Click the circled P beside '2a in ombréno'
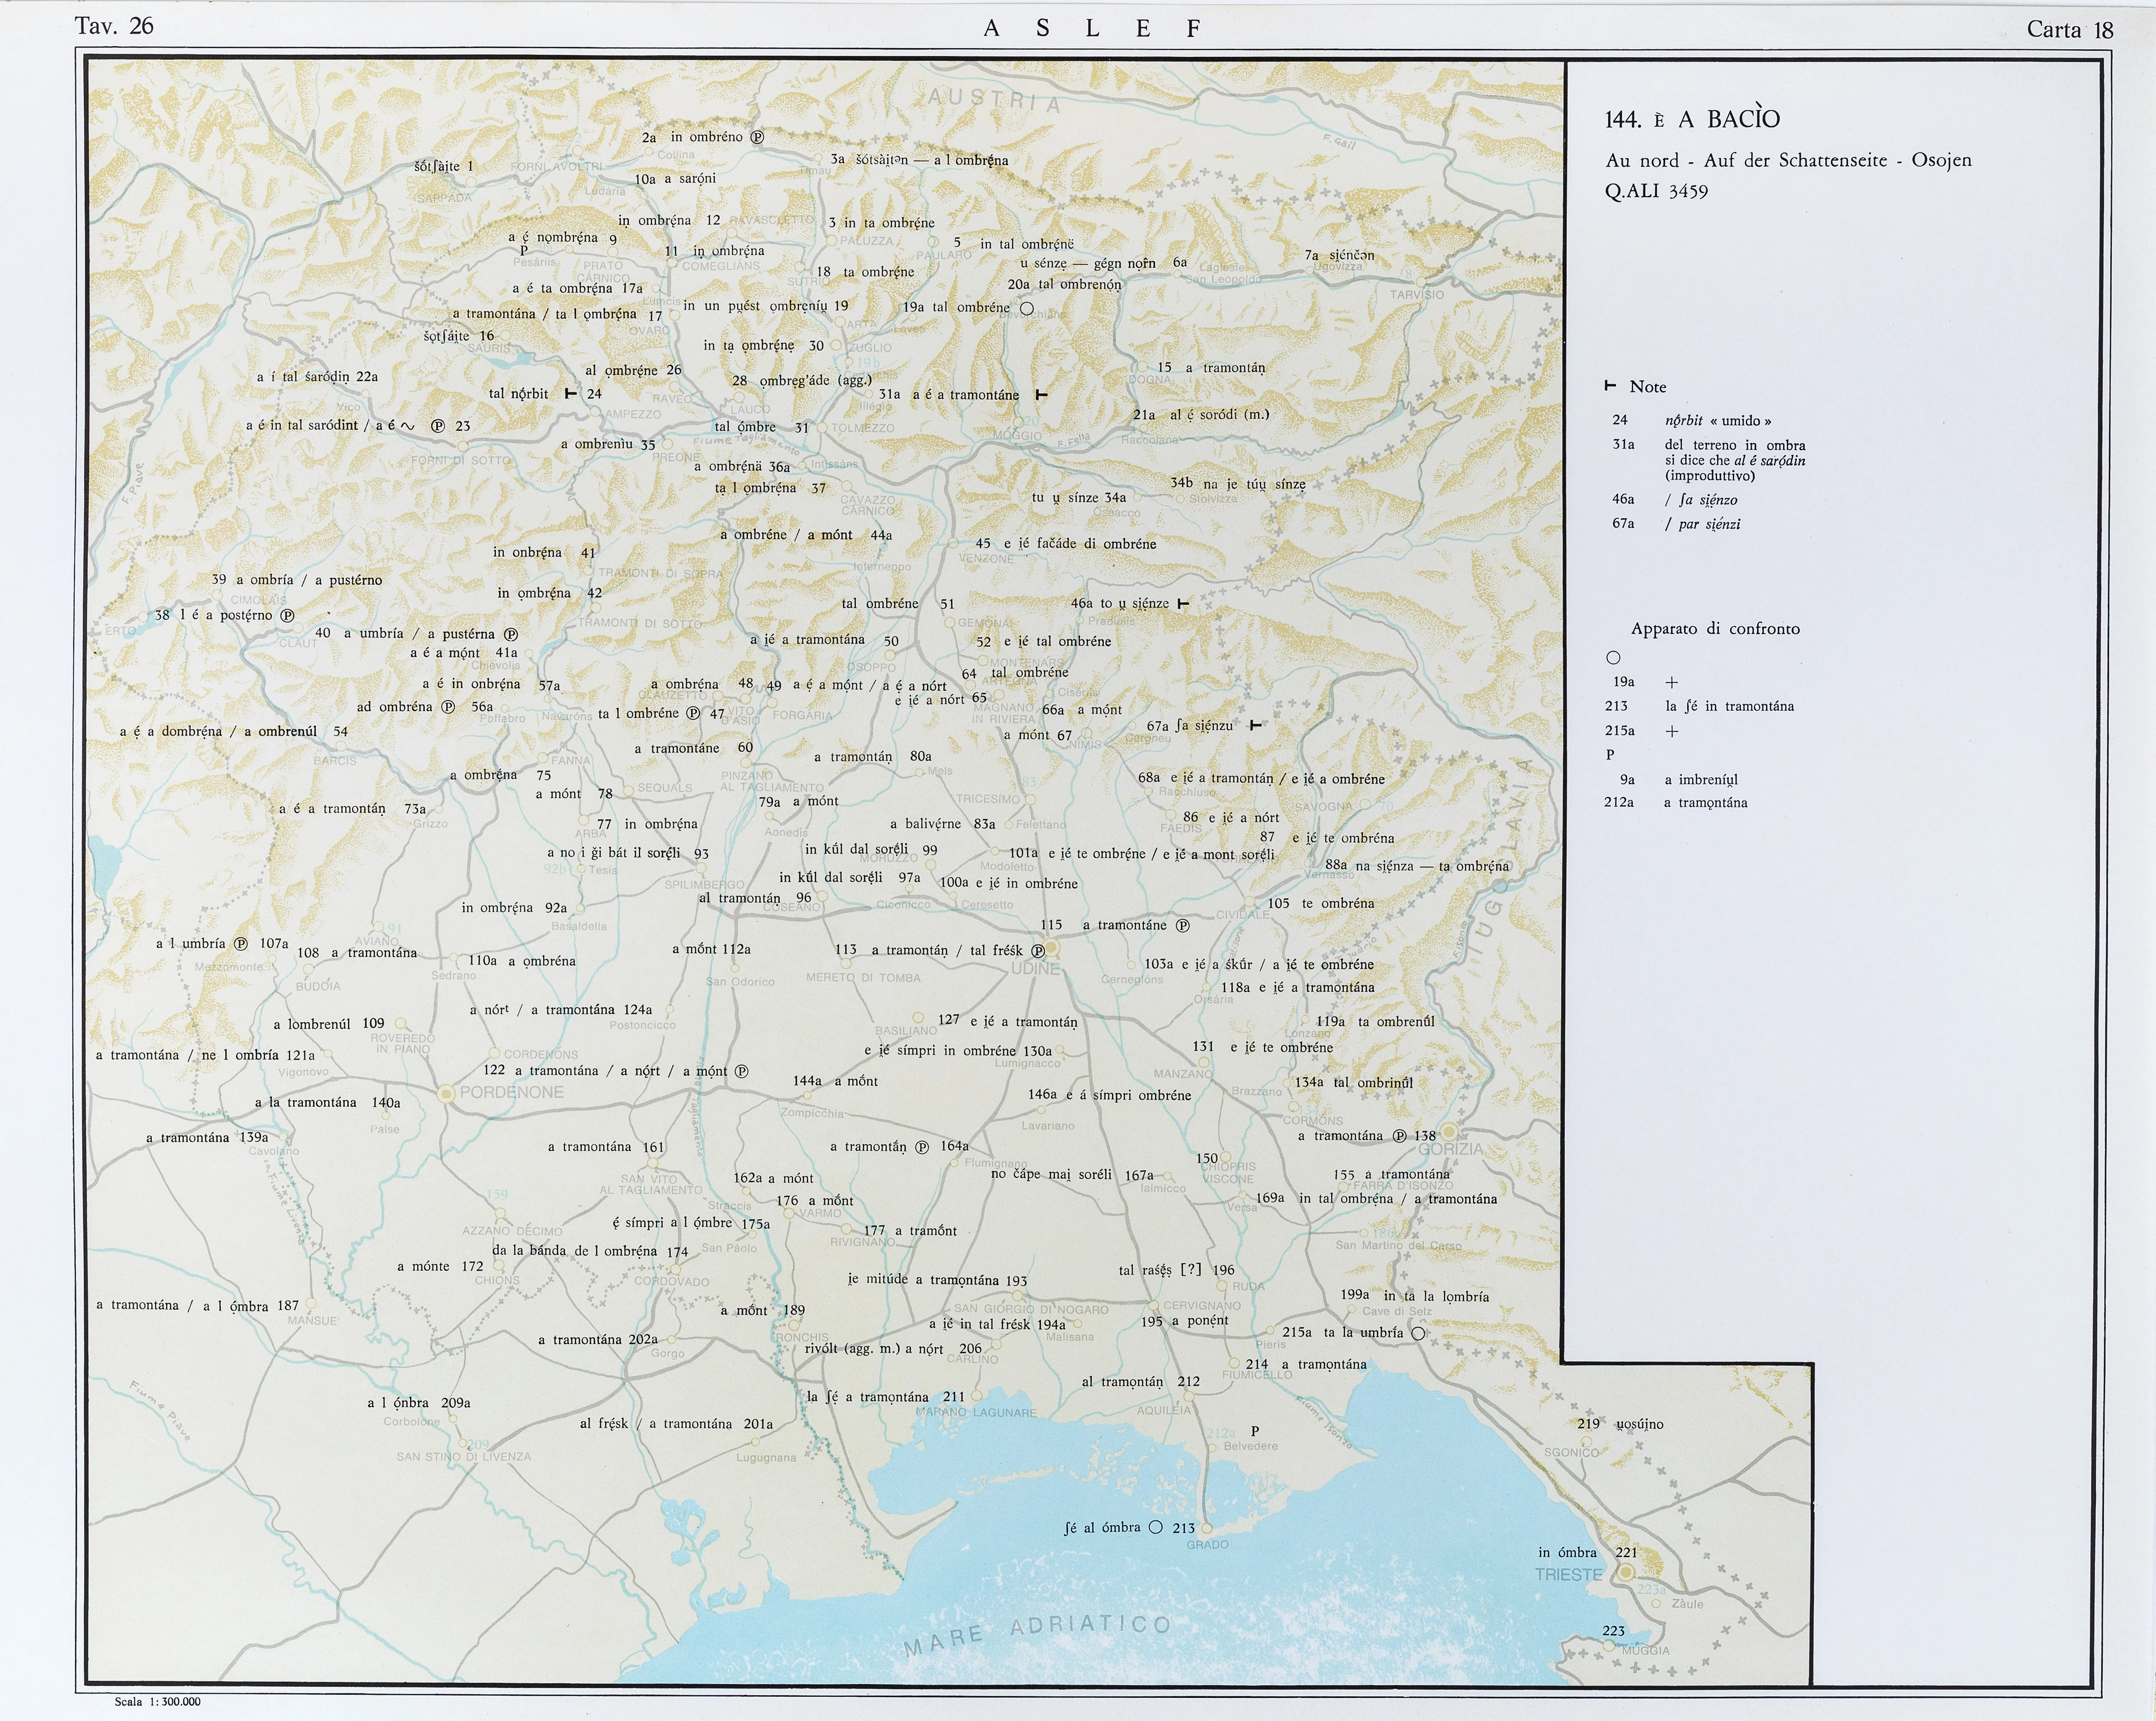 (x=757, y=137)
